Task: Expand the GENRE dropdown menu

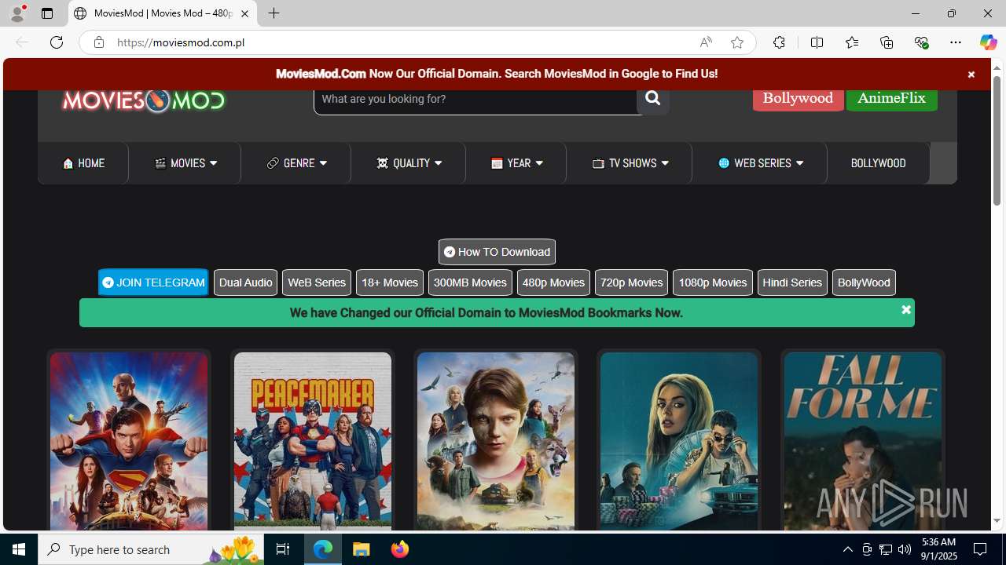Action: (296, 163)
